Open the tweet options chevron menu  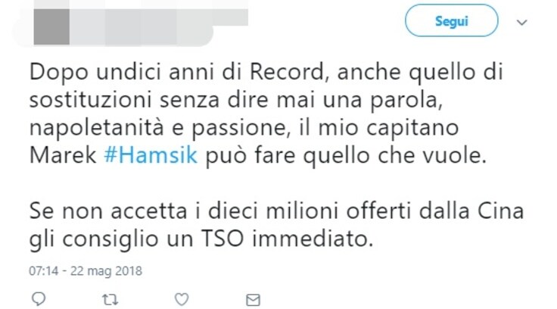point(521,23)
